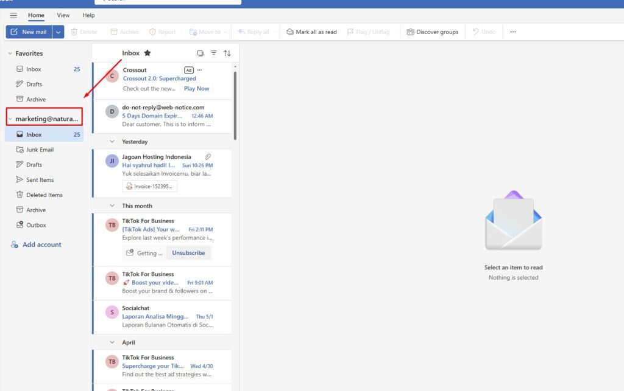Click the Undo toolbar button

[x=484, y=32]
